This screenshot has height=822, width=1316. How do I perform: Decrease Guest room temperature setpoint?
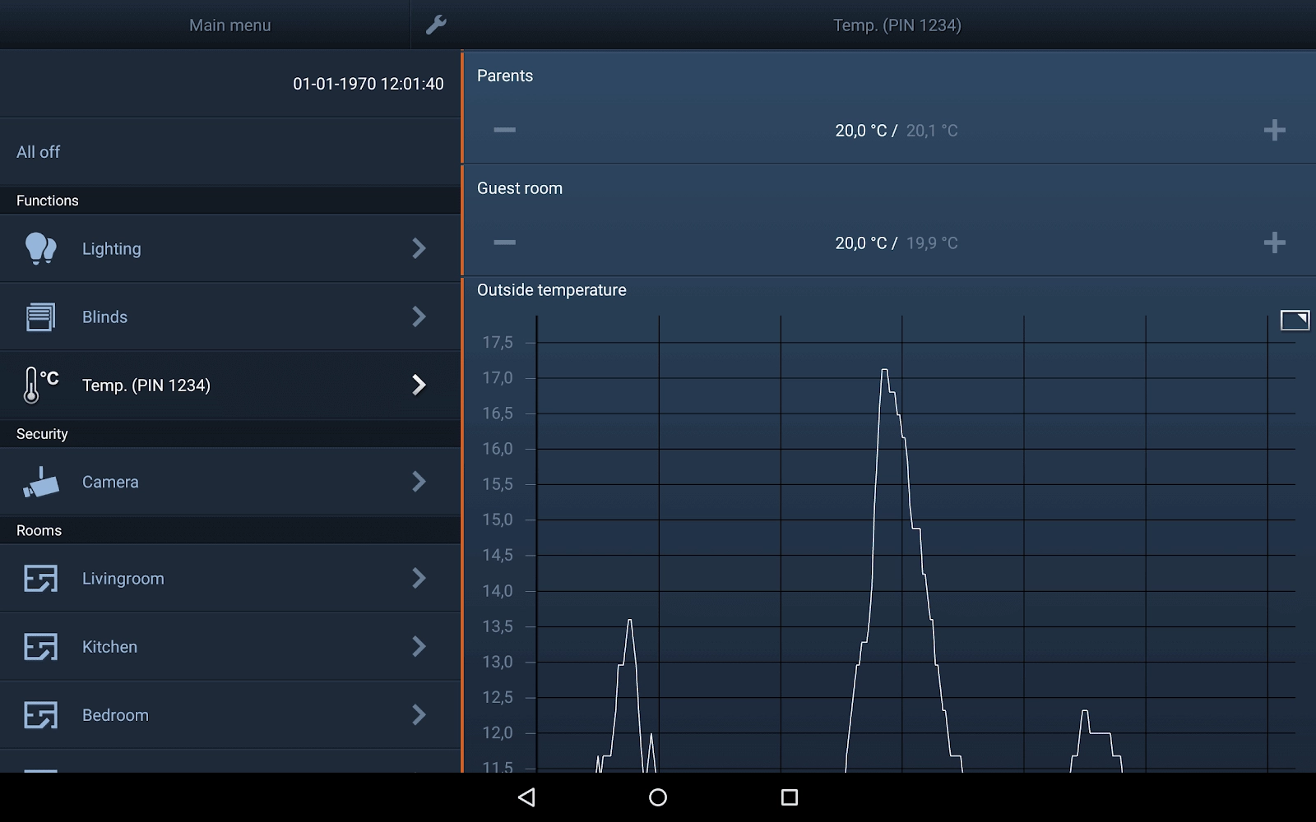pyautogui.click(x=504, y=242)
